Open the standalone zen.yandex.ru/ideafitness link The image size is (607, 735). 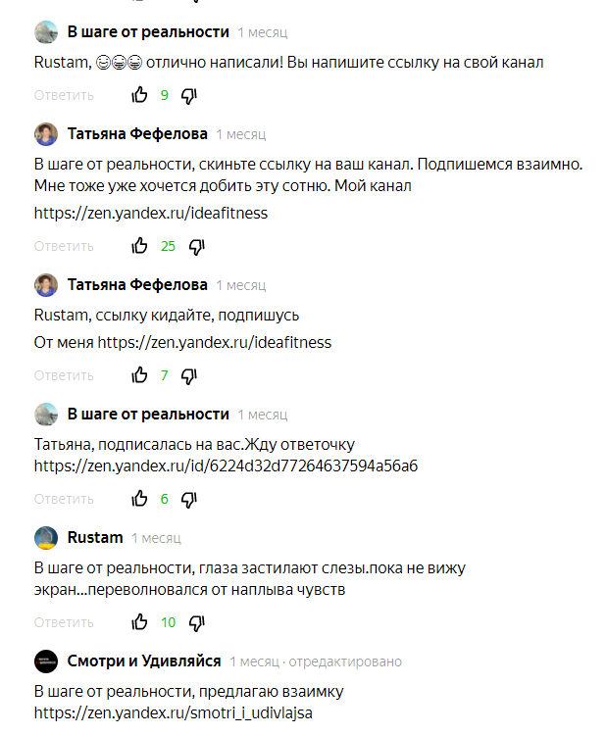click(151, 213)
